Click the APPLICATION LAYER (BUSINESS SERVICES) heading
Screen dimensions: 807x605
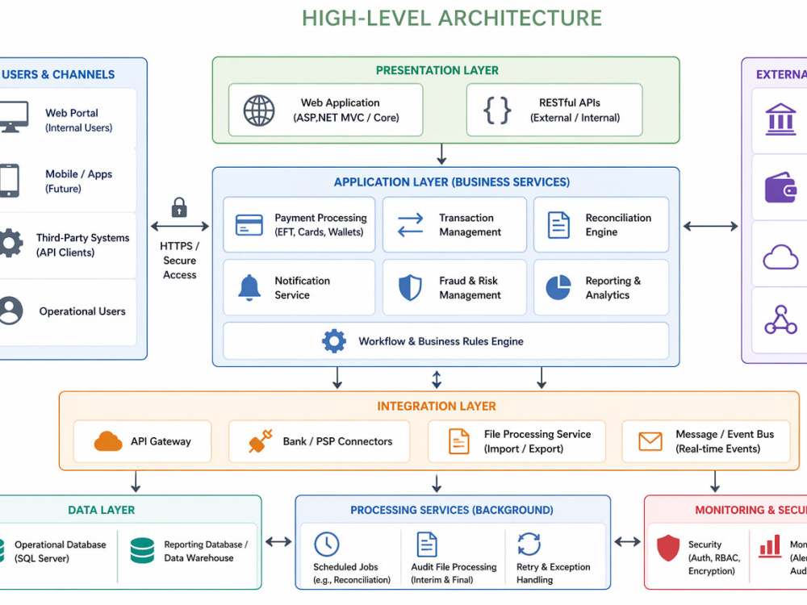pyautogui.click(x=452, y=182)
